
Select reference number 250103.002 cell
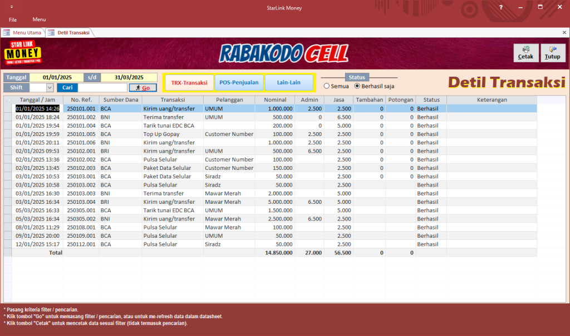tap(81, 185)
